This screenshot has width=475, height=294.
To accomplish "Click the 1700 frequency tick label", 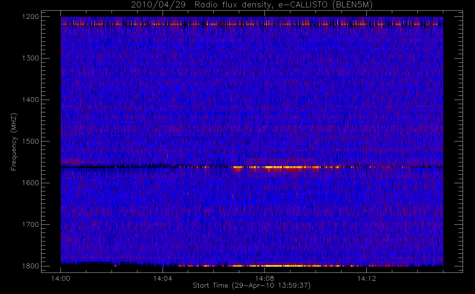I will (31, 225).
